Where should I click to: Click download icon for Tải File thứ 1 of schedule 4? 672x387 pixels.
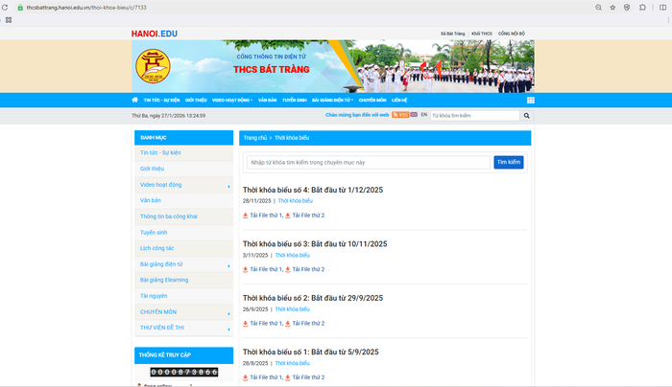point(246,216)
